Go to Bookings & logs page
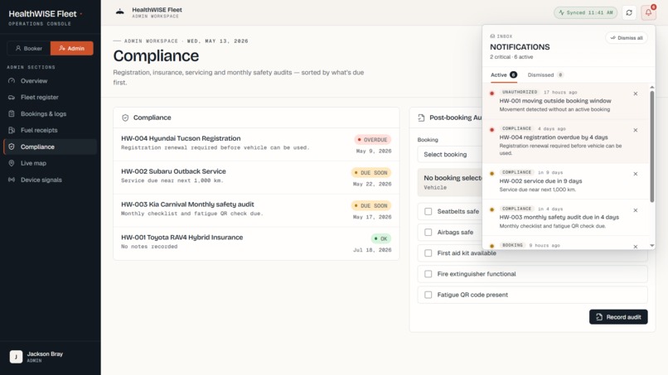Image resolution: width=668 pixels, height=375 pixels. point(51,113)
